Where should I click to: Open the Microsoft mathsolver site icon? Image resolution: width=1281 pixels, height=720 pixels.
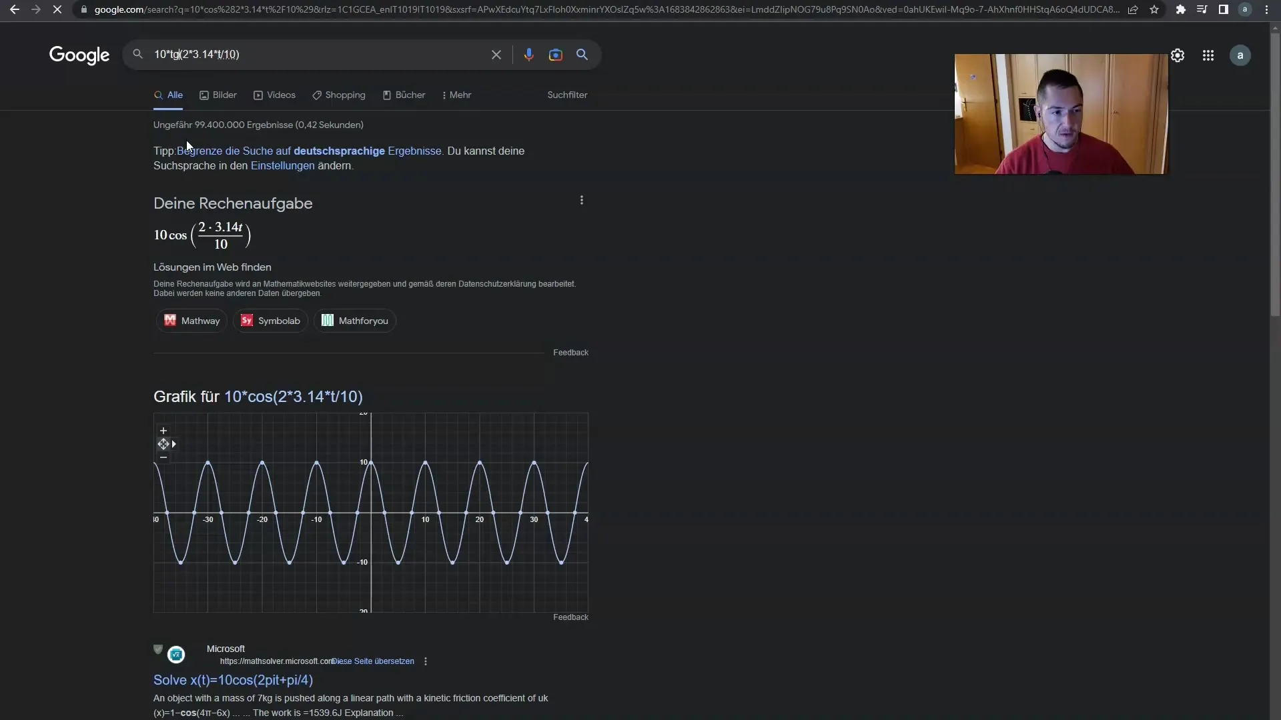[176, 655]
